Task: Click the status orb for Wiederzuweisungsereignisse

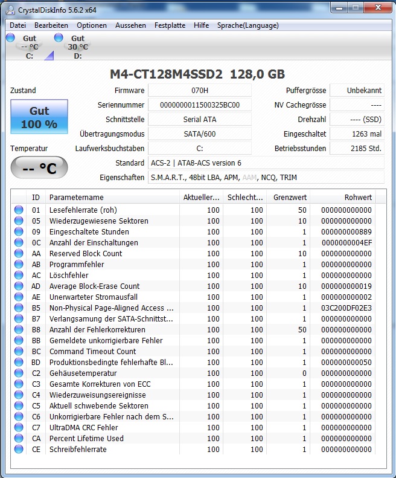Action: pyautogui.click(x=19, y=395)
